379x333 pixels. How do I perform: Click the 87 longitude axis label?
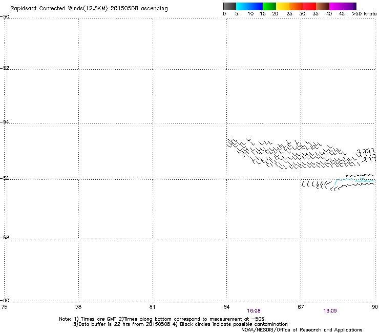point(301,307)
